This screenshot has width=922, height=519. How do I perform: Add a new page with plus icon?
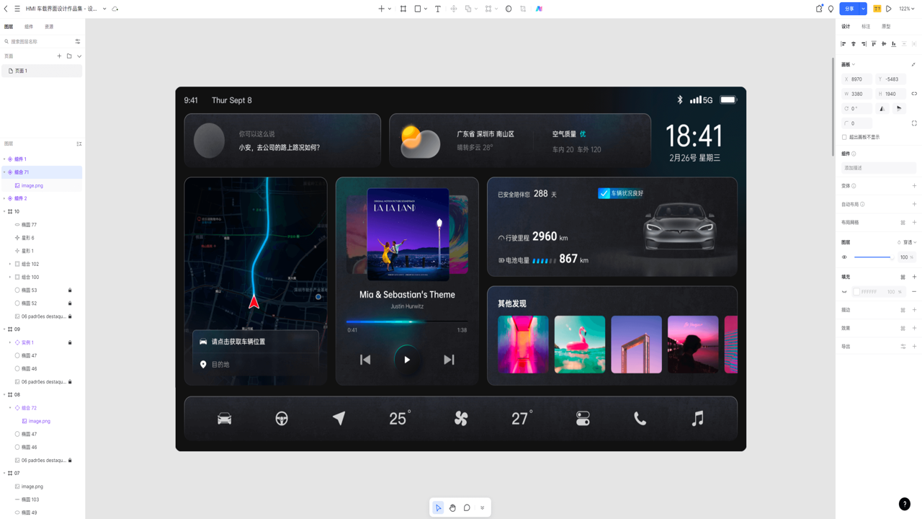pos(59,56)
